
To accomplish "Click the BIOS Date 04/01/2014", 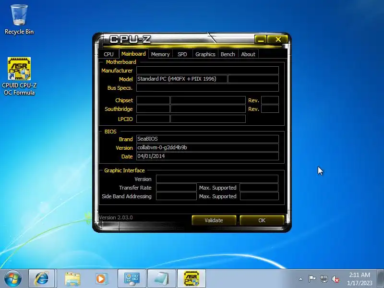I will coord(207,156).
